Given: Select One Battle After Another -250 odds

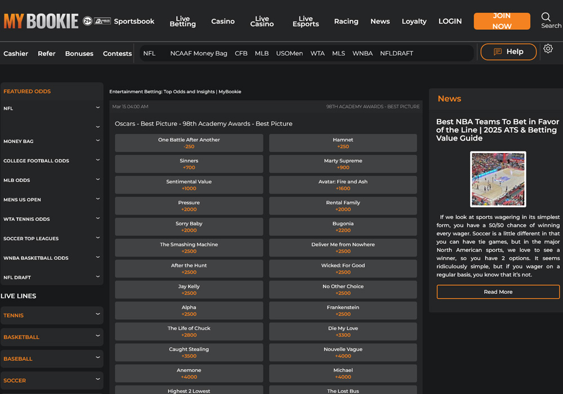Looking at the screenshot, I should [189, 143].
